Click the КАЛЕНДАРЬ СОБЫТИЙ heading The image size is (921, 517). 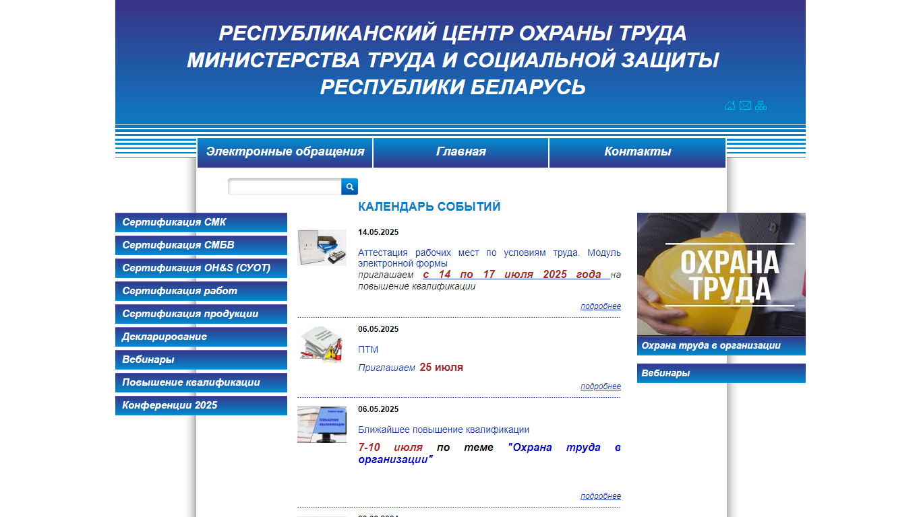tap(429, 207)
